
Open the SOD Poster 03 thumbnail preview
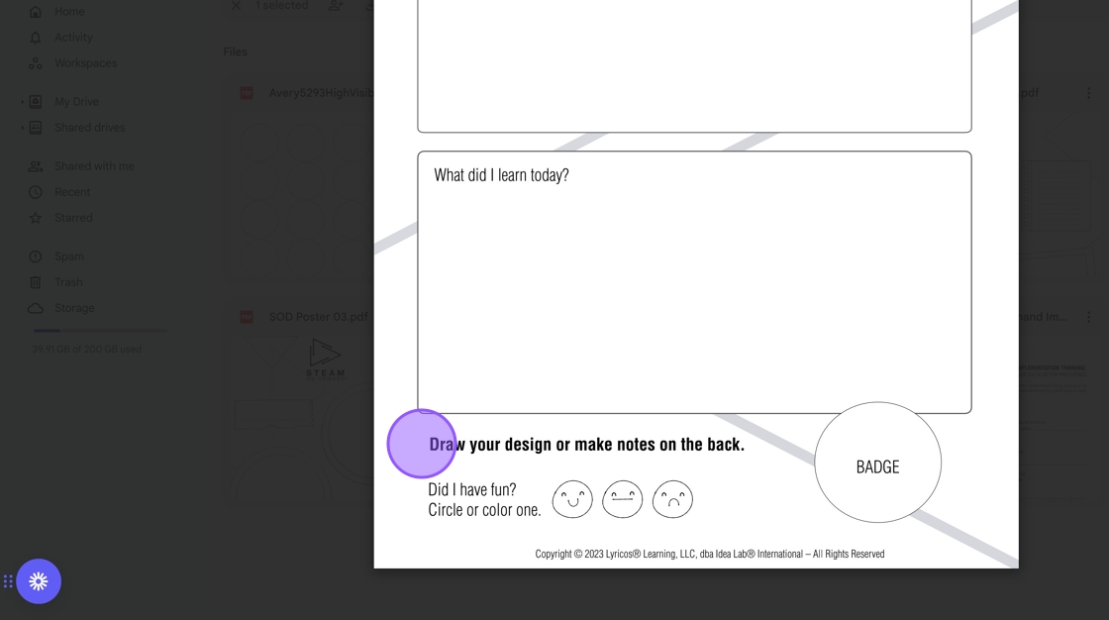pos(301,418)
